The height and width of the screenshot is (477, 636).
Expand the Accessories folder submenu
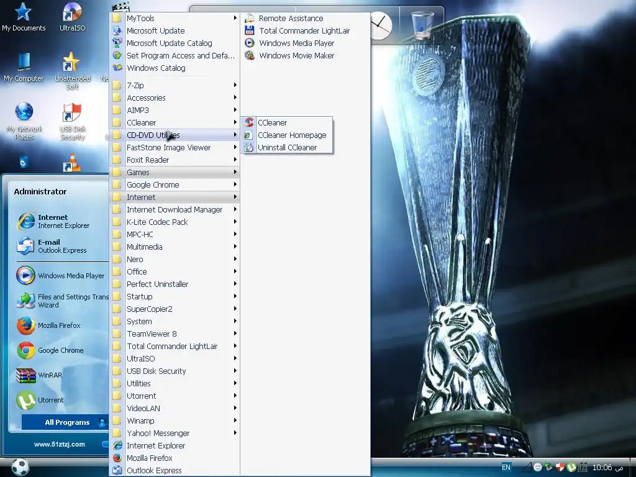(175, 98)
